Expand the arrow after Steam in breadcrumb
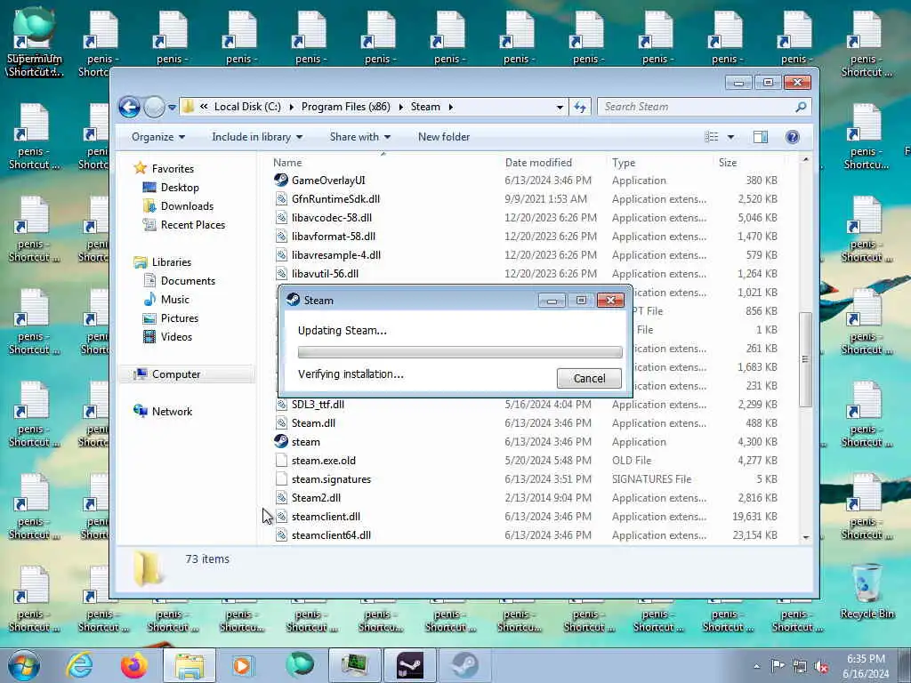911x683 pixels. pyautogui.click(x=451, y=107)
